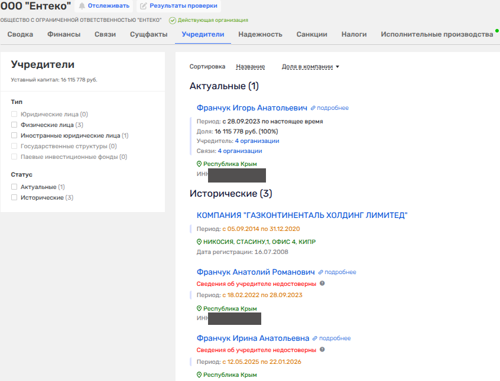Toggle the Государственные структуры checkbox
This screenshot has width=500, height=381.
coord(14,146)
